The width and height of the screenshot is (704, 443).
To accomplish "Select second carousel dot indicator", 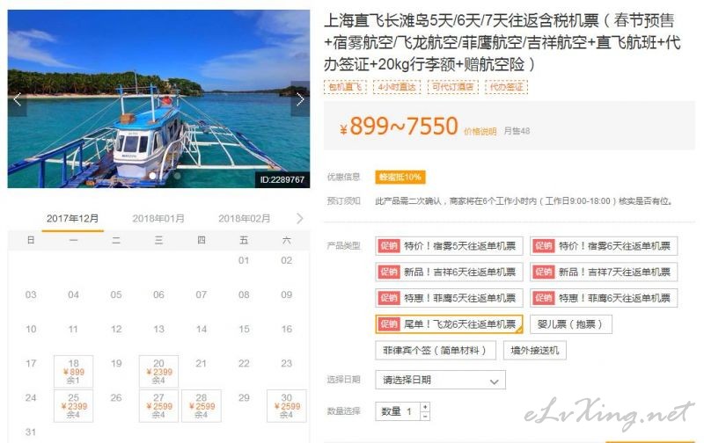I will (x=177, y=176).
